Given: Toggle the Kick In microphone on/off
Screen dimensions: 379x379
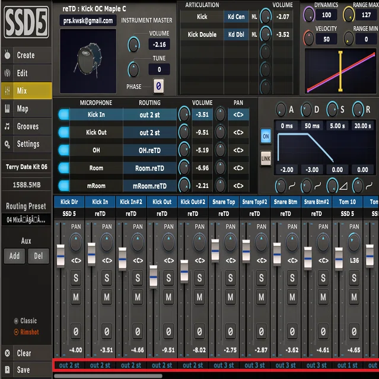Looking at the screenshot, I should (x=64, y=114).
